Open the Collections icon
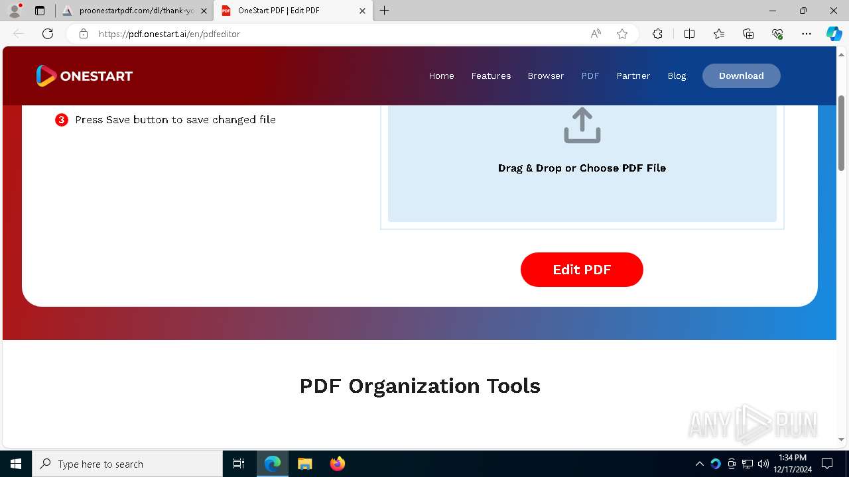Screen dimensions: 849x477 click(748, 34)
